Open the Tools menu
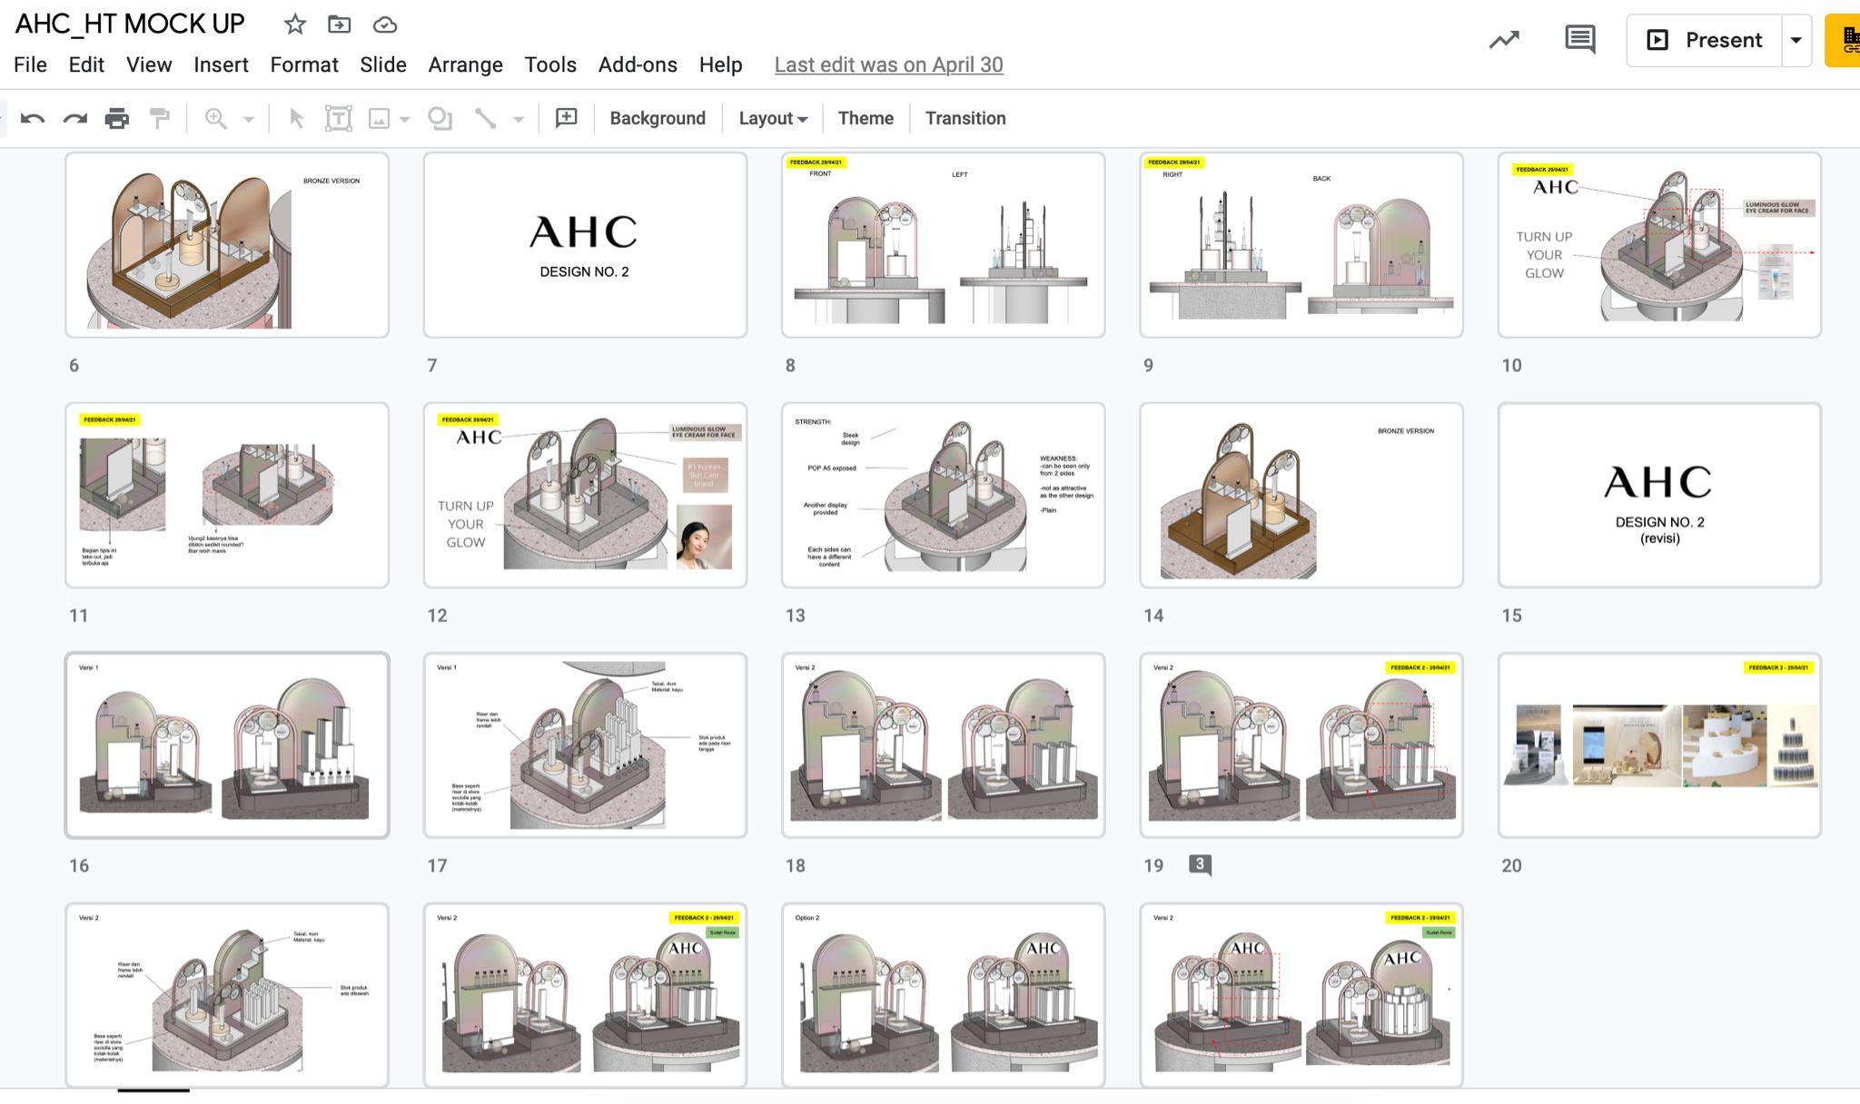This screenshot has height=1104, width=1860. pos(550,64)
